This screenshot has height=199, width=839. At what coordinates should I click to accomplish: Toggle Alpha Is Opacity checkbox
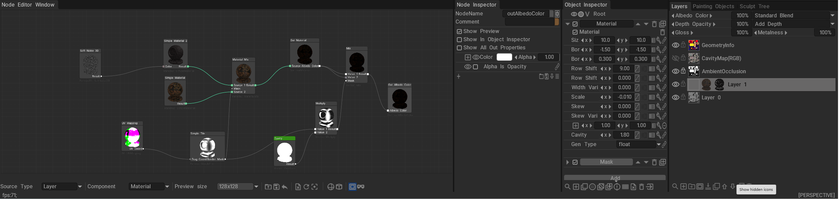[x=476, y=67]
